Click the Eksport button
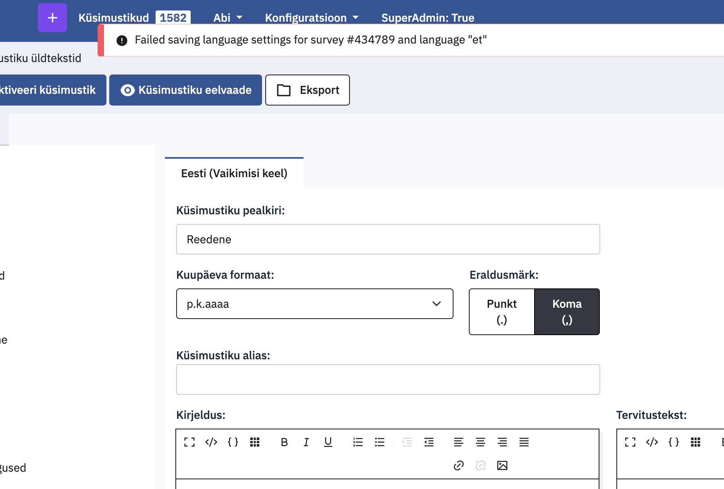Viewport: 724px width, 489px height. pyautogui.click(x=308, y=90)
